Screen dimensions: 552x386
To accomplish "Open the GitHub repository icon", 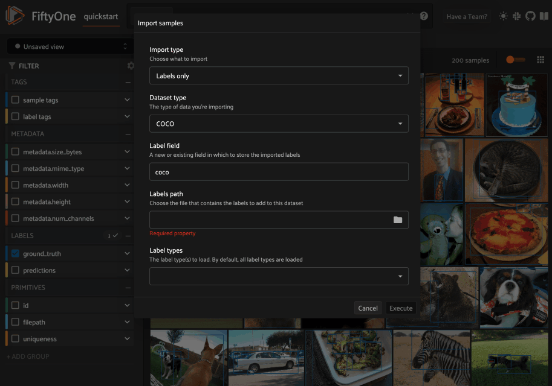I will pos(530,16).
